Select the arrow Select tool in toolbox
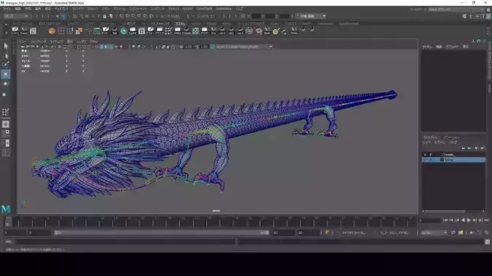The image size is (492, 276). tap(6, 46)
